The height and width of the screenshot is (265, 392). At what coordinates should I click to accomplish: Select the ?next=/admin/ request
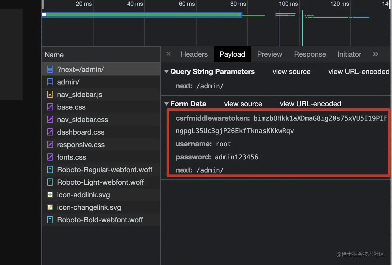[101, 70]
